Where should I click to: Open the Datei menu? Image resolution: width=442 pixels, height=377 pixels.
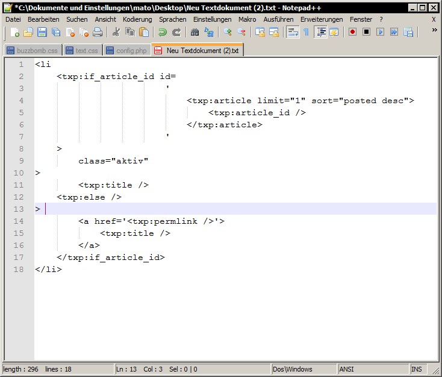(13, 19)
